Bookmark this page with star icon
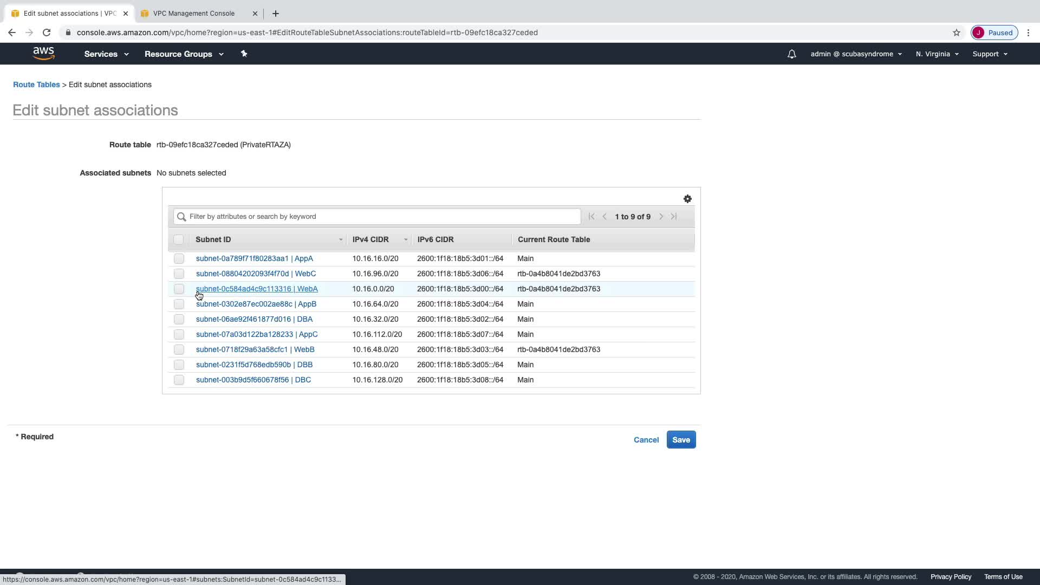The image size is (1040, 585). tap(957, 32)
